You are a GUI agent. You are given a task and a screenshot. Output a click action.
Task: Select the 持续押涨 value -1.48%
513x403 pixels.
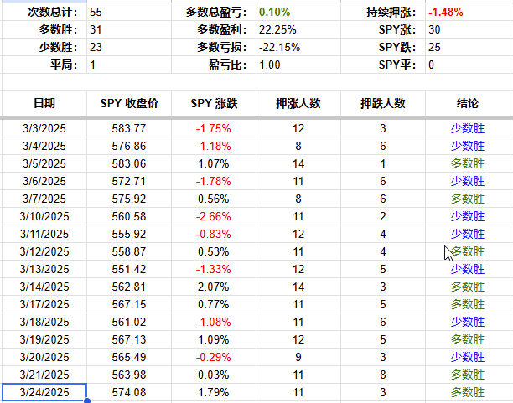pos(444,13)
